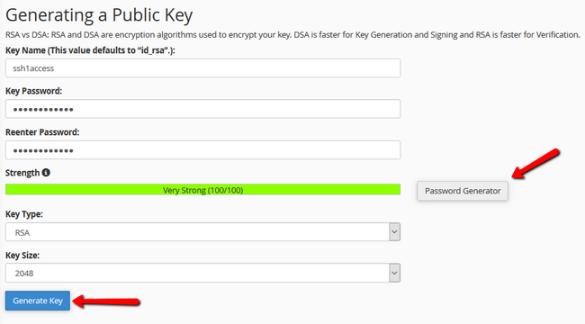The height and width of the screenshot is (324, 585).
Task: Open the Key Size combo box showing 2048
Action: pos(203,273)
